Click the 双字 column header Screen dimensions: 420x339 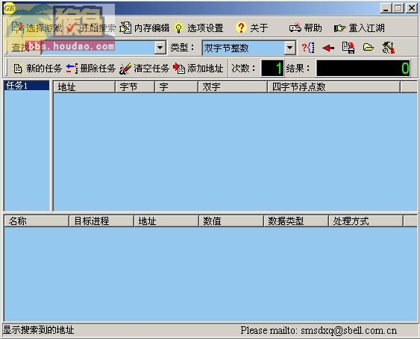tap(233, 87)
